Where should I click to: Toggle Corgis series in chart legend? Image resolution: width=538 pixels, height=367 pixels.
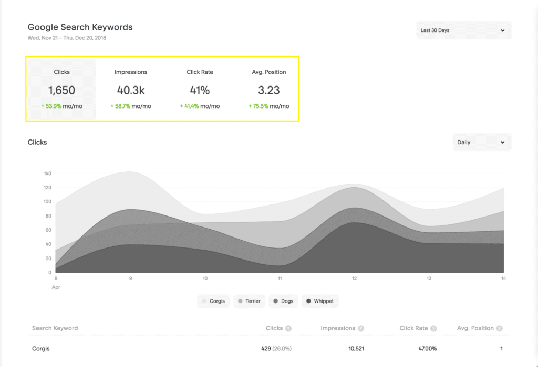coord(213,301)
